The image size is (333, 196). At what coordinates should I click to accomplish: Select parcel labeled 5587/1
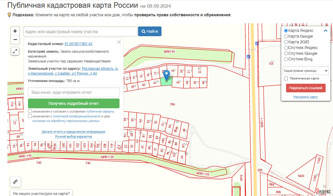click(262, 123)
